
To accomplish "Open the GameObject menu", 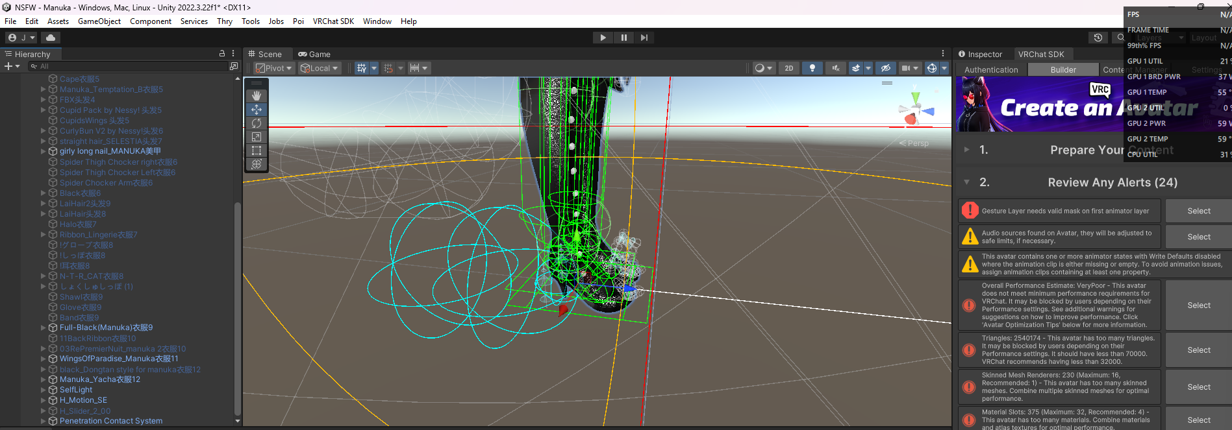I will (x=99, y=21).
